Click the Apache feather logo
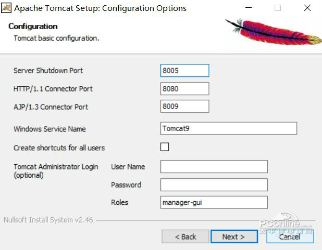The height and width of the screenshot is (250, 322). tap(273, 32)
